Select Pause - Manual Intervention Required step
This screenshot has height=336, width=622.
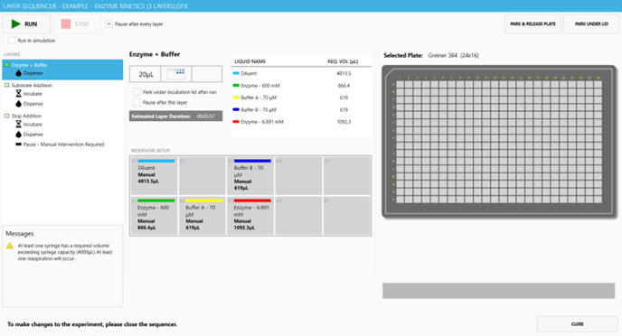pos(63,145)
